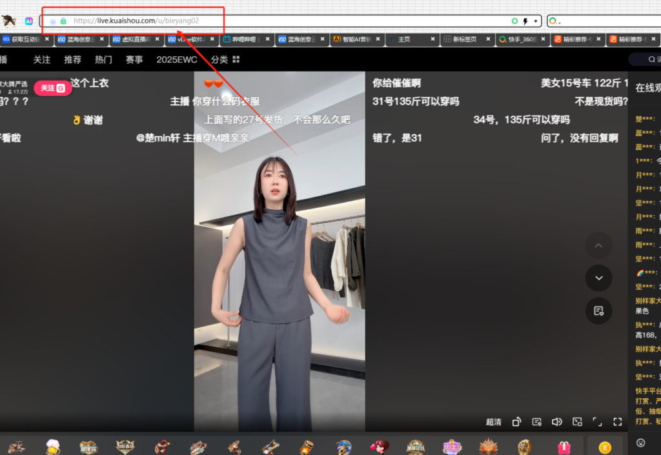Toggle fullscreen mode on the video player

pyautogui.click(x=618, y=422)
